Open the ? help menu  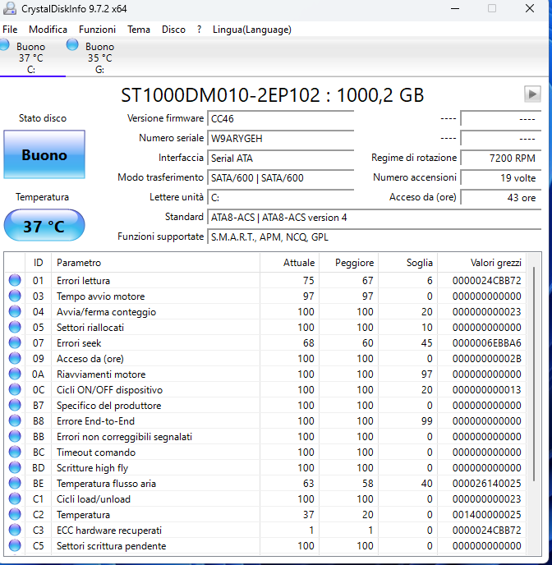200,30
